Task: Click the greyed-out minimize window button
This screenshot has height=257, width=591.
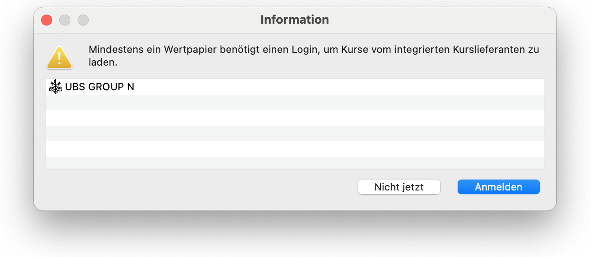Action: [x=65, y=20]
